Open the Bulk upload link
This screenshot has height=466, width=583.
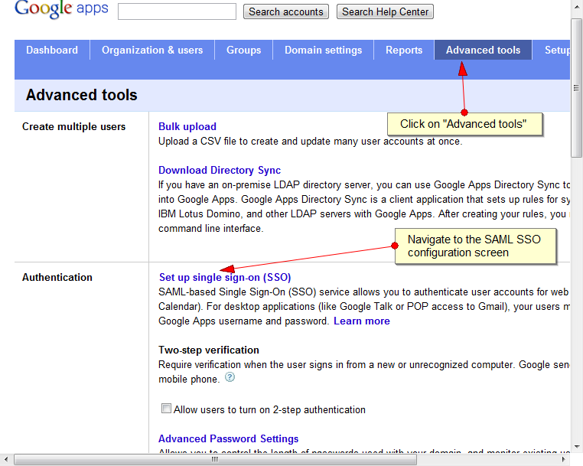(x=187, y=126)
